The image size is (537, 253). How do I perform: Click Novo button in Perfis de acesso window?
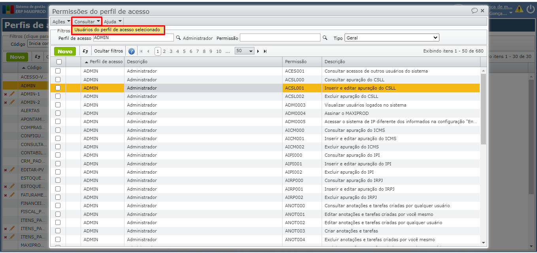pyautogui.click(x=17, y=57)
